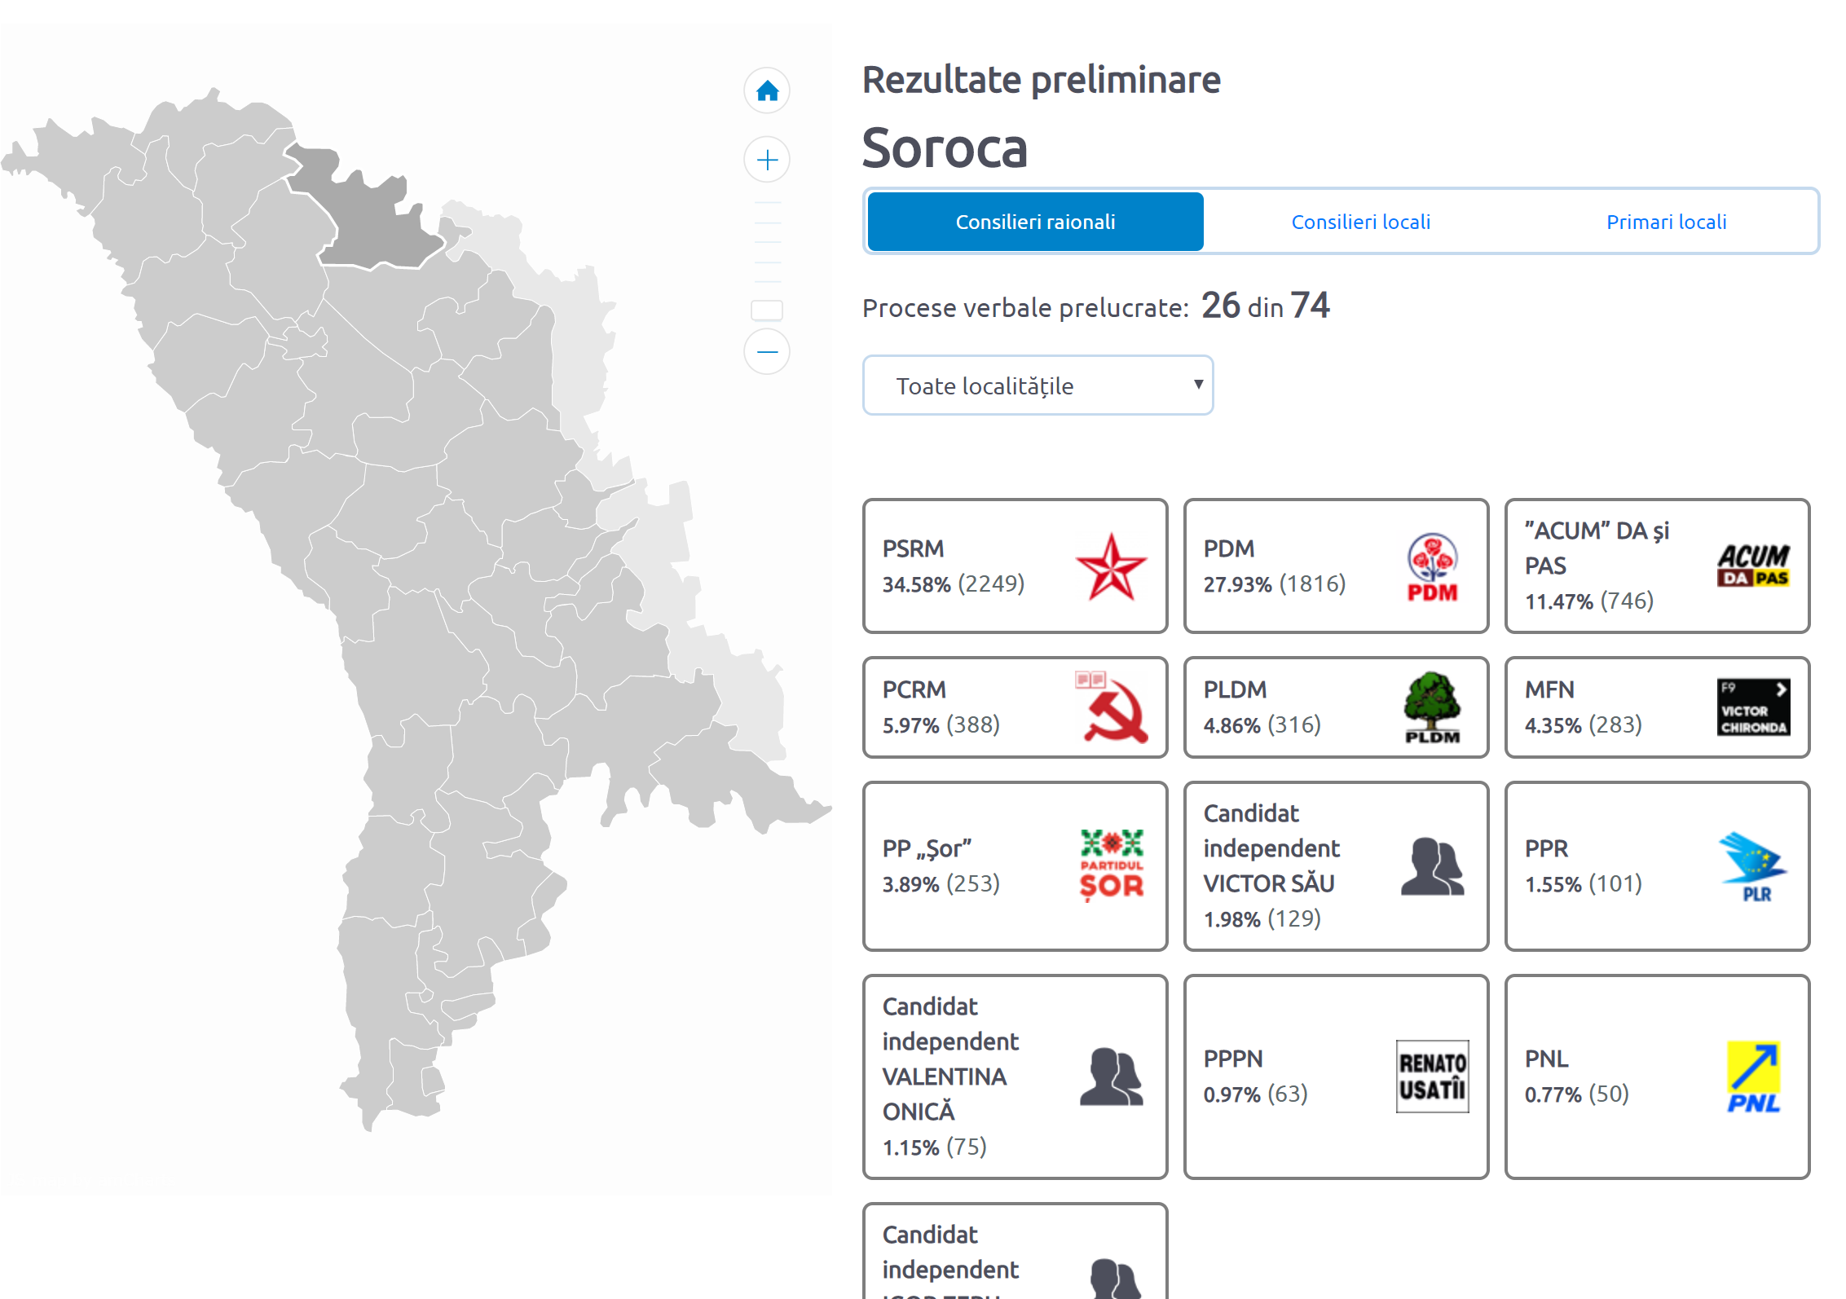Open the Primari locali tab
The height and width of the screenshot is (1299, 1846).
1666,222
